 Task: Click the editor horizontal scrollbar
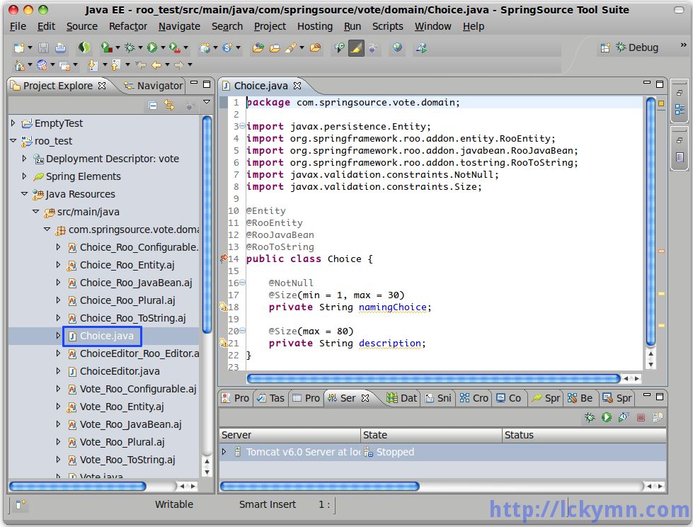pos(433,378)
